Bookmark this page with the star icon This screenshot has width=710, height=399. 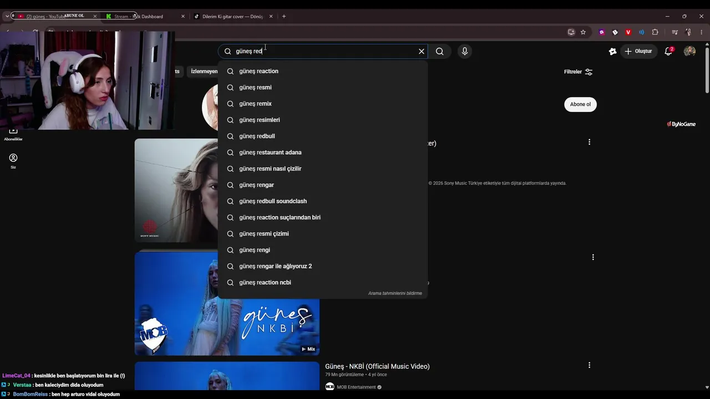coord(583,32)
